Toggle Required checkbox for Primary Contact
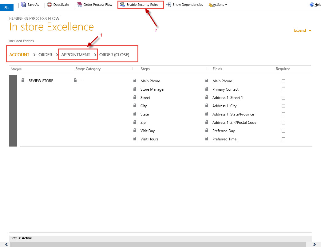 (x=283, y=89)
